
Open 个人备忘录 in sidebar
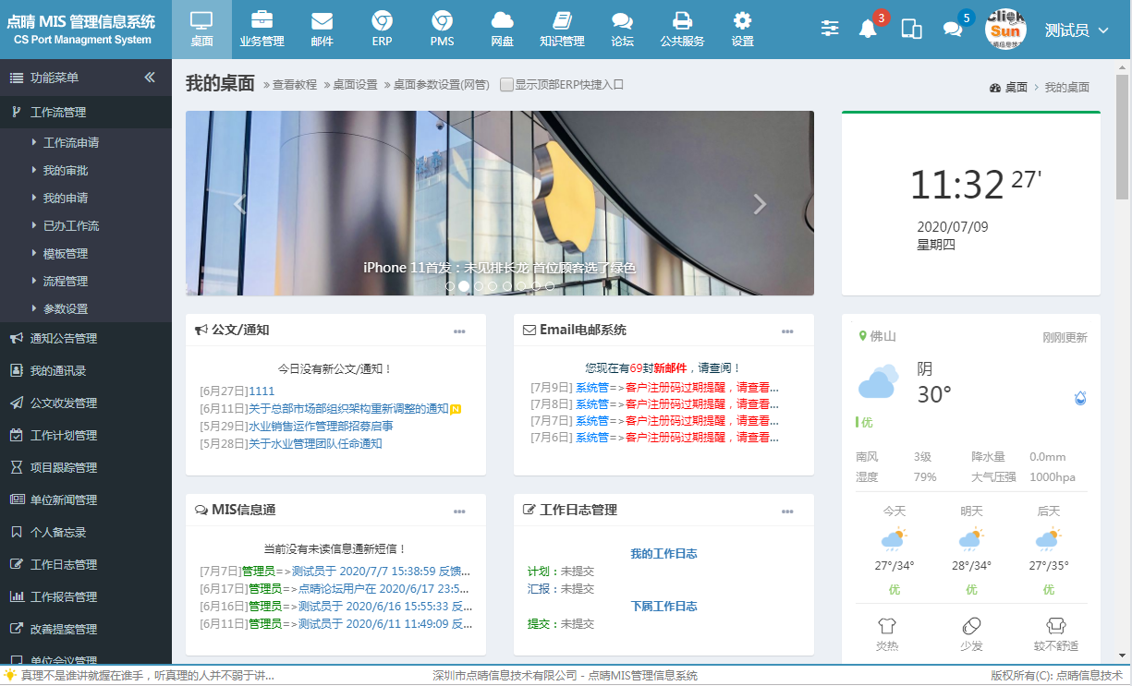86,533
